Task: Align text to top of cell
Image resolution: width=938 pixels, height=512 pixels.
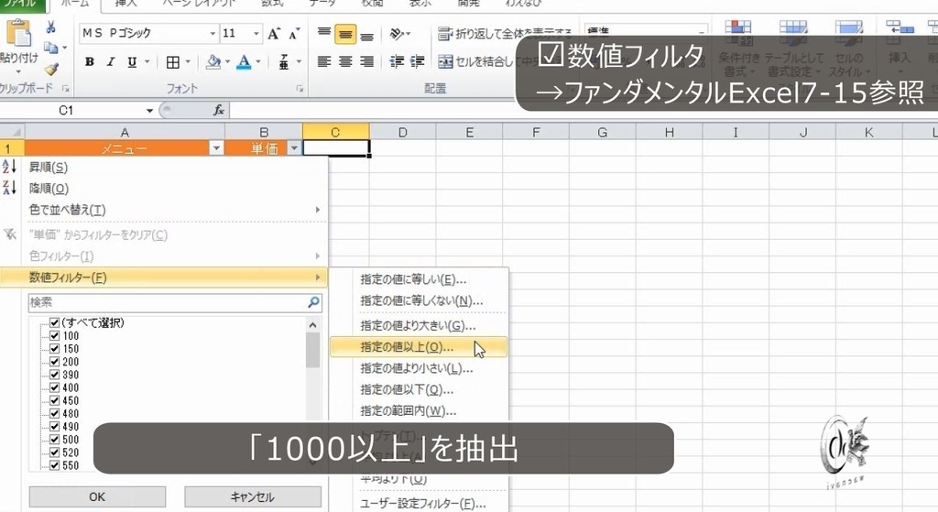Action: click(324, 33)
